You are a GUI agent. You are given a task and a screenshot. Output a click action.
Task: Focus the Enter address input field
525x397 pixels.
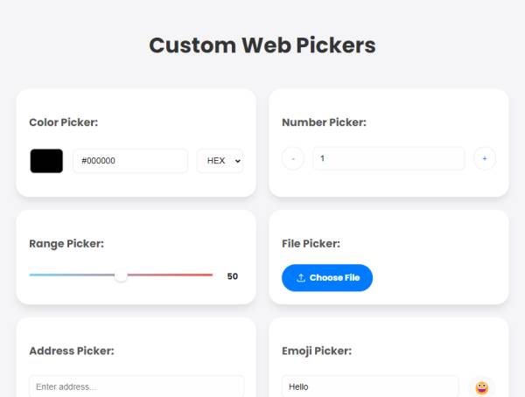[136, 387]
